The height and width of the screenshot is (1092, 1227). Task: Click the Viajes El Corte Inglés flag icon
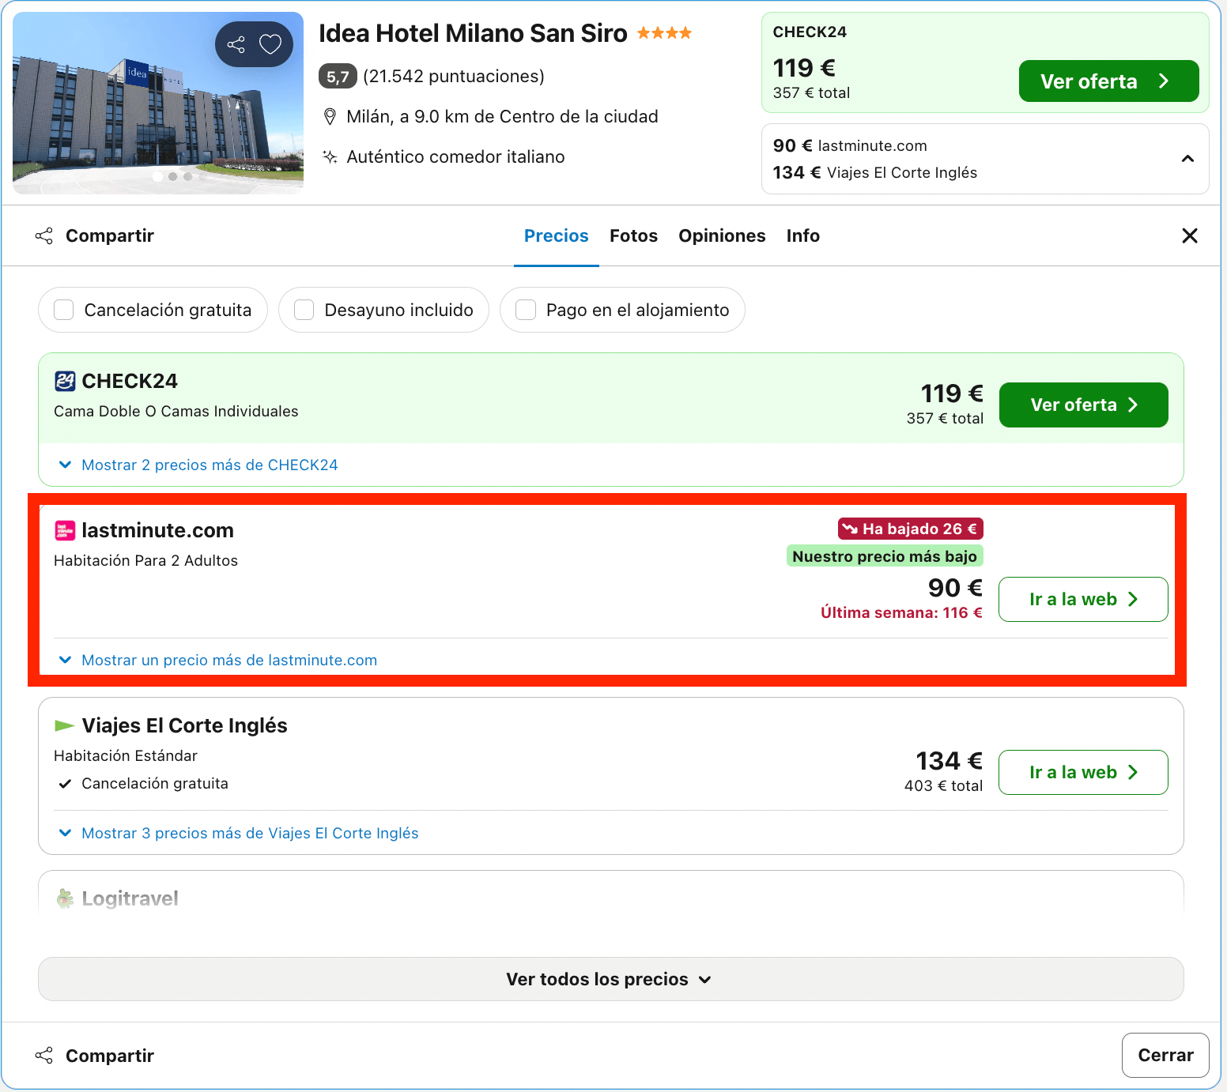click(x=64, y=725)
